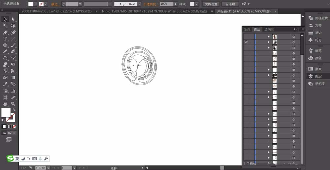Select the Symbol Sprayer tool
Screen dimensions: 330x170
click(5, 91)
